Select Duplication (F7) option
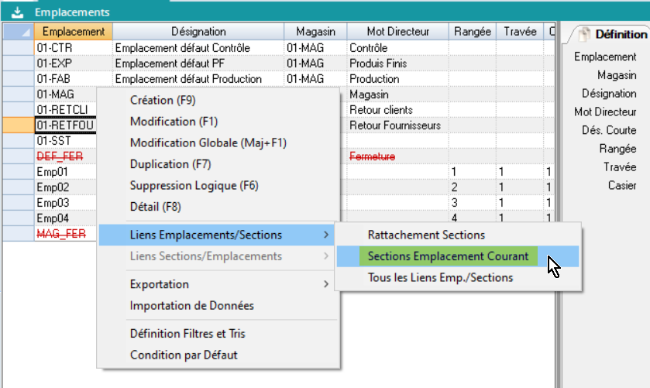 click(170, 164)
